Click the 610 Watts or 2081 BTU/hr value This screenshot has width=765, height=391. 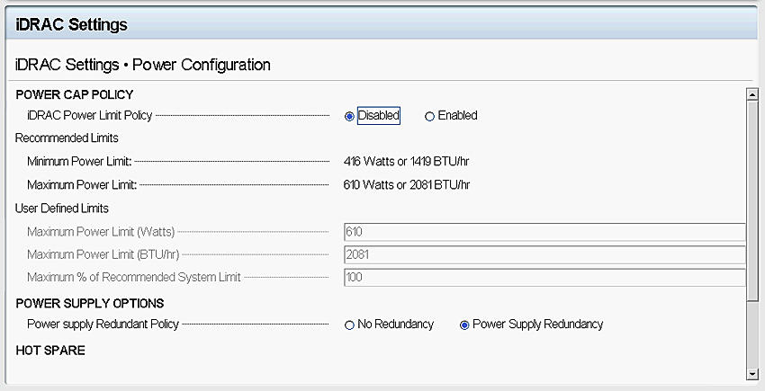tap(407, 185)
